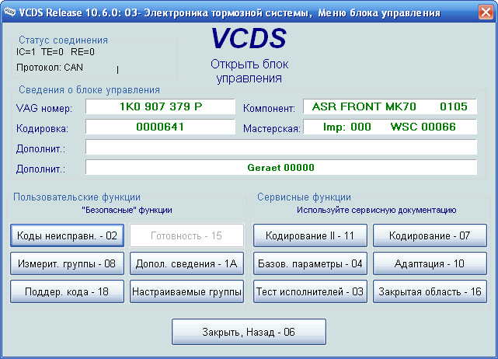Open fault codes via Коды неисправн. - 02
The height and width of the screenshot is (359, 498).
coord(67,235)
